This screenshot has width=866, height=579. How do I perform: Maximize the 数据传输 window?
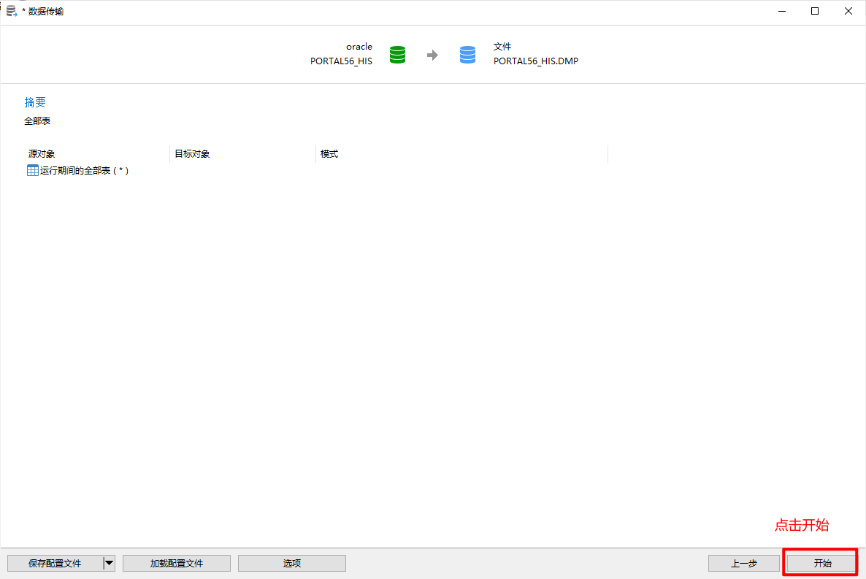815,11
